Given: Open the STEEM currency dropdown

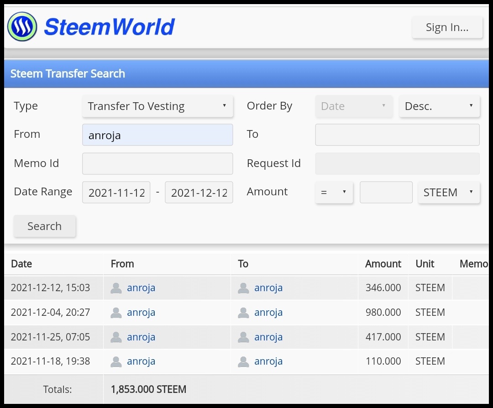Looking at the screenshot, I should (x=449, y=193).
